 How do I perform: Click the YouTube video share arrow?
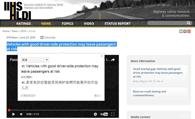point(113,60)
